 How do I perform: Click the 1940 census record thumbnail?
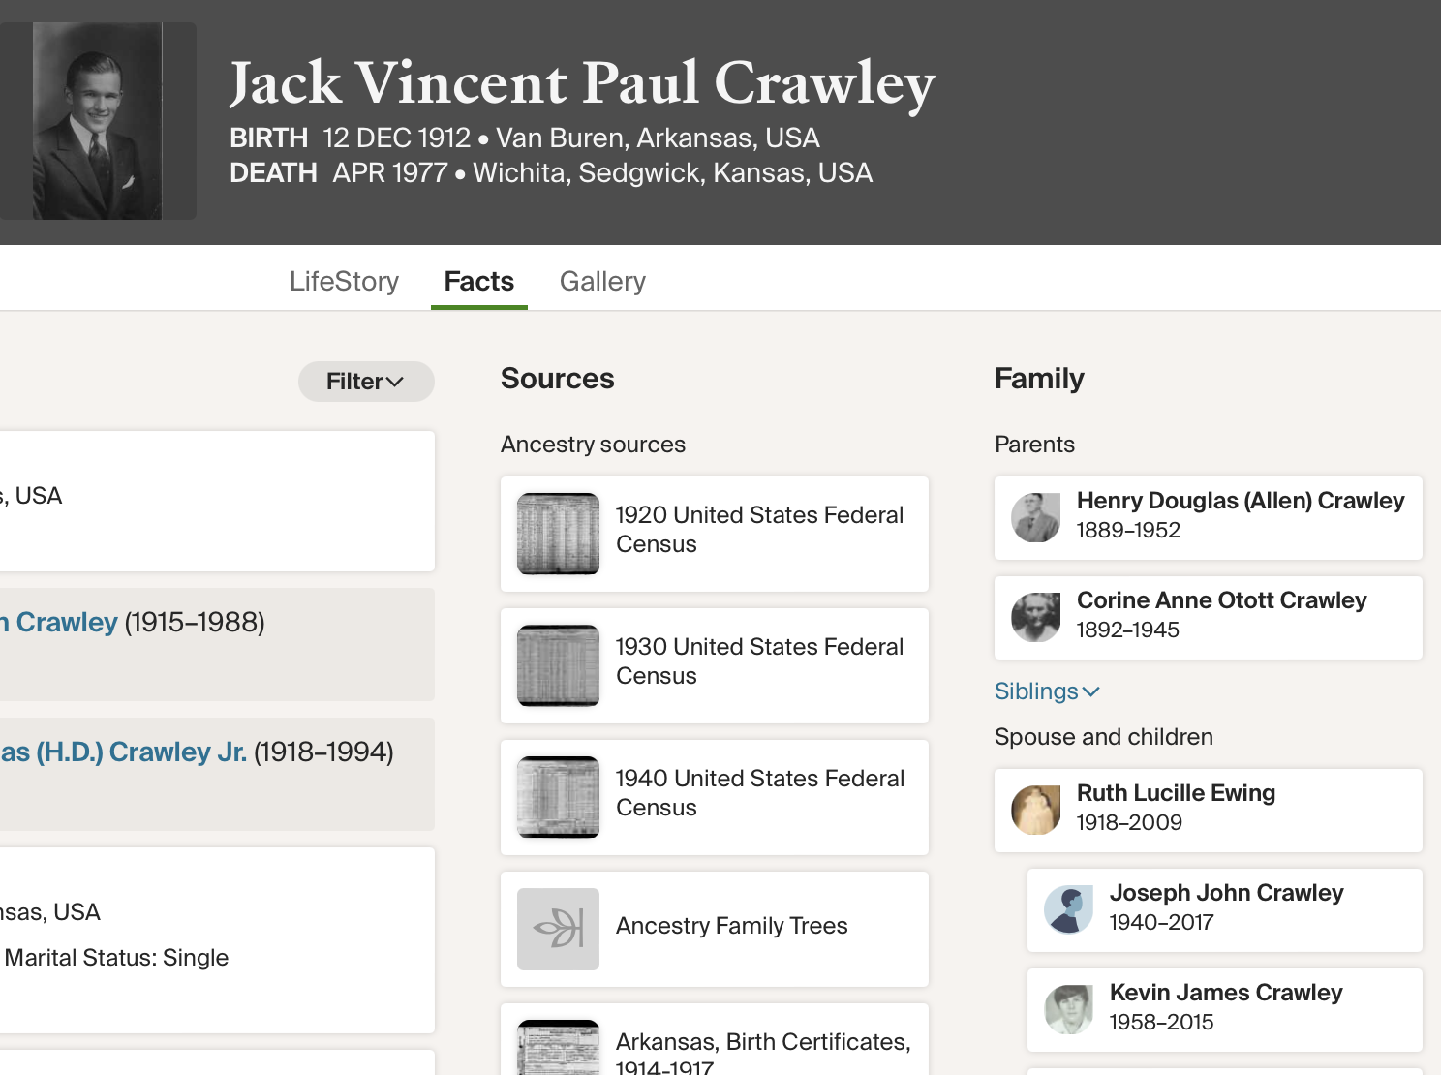[x=558, y=797]
